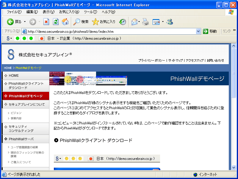Open the ファイル(F) menu
Viewport: 238px width, 179px height.
[x=14, y=12]
